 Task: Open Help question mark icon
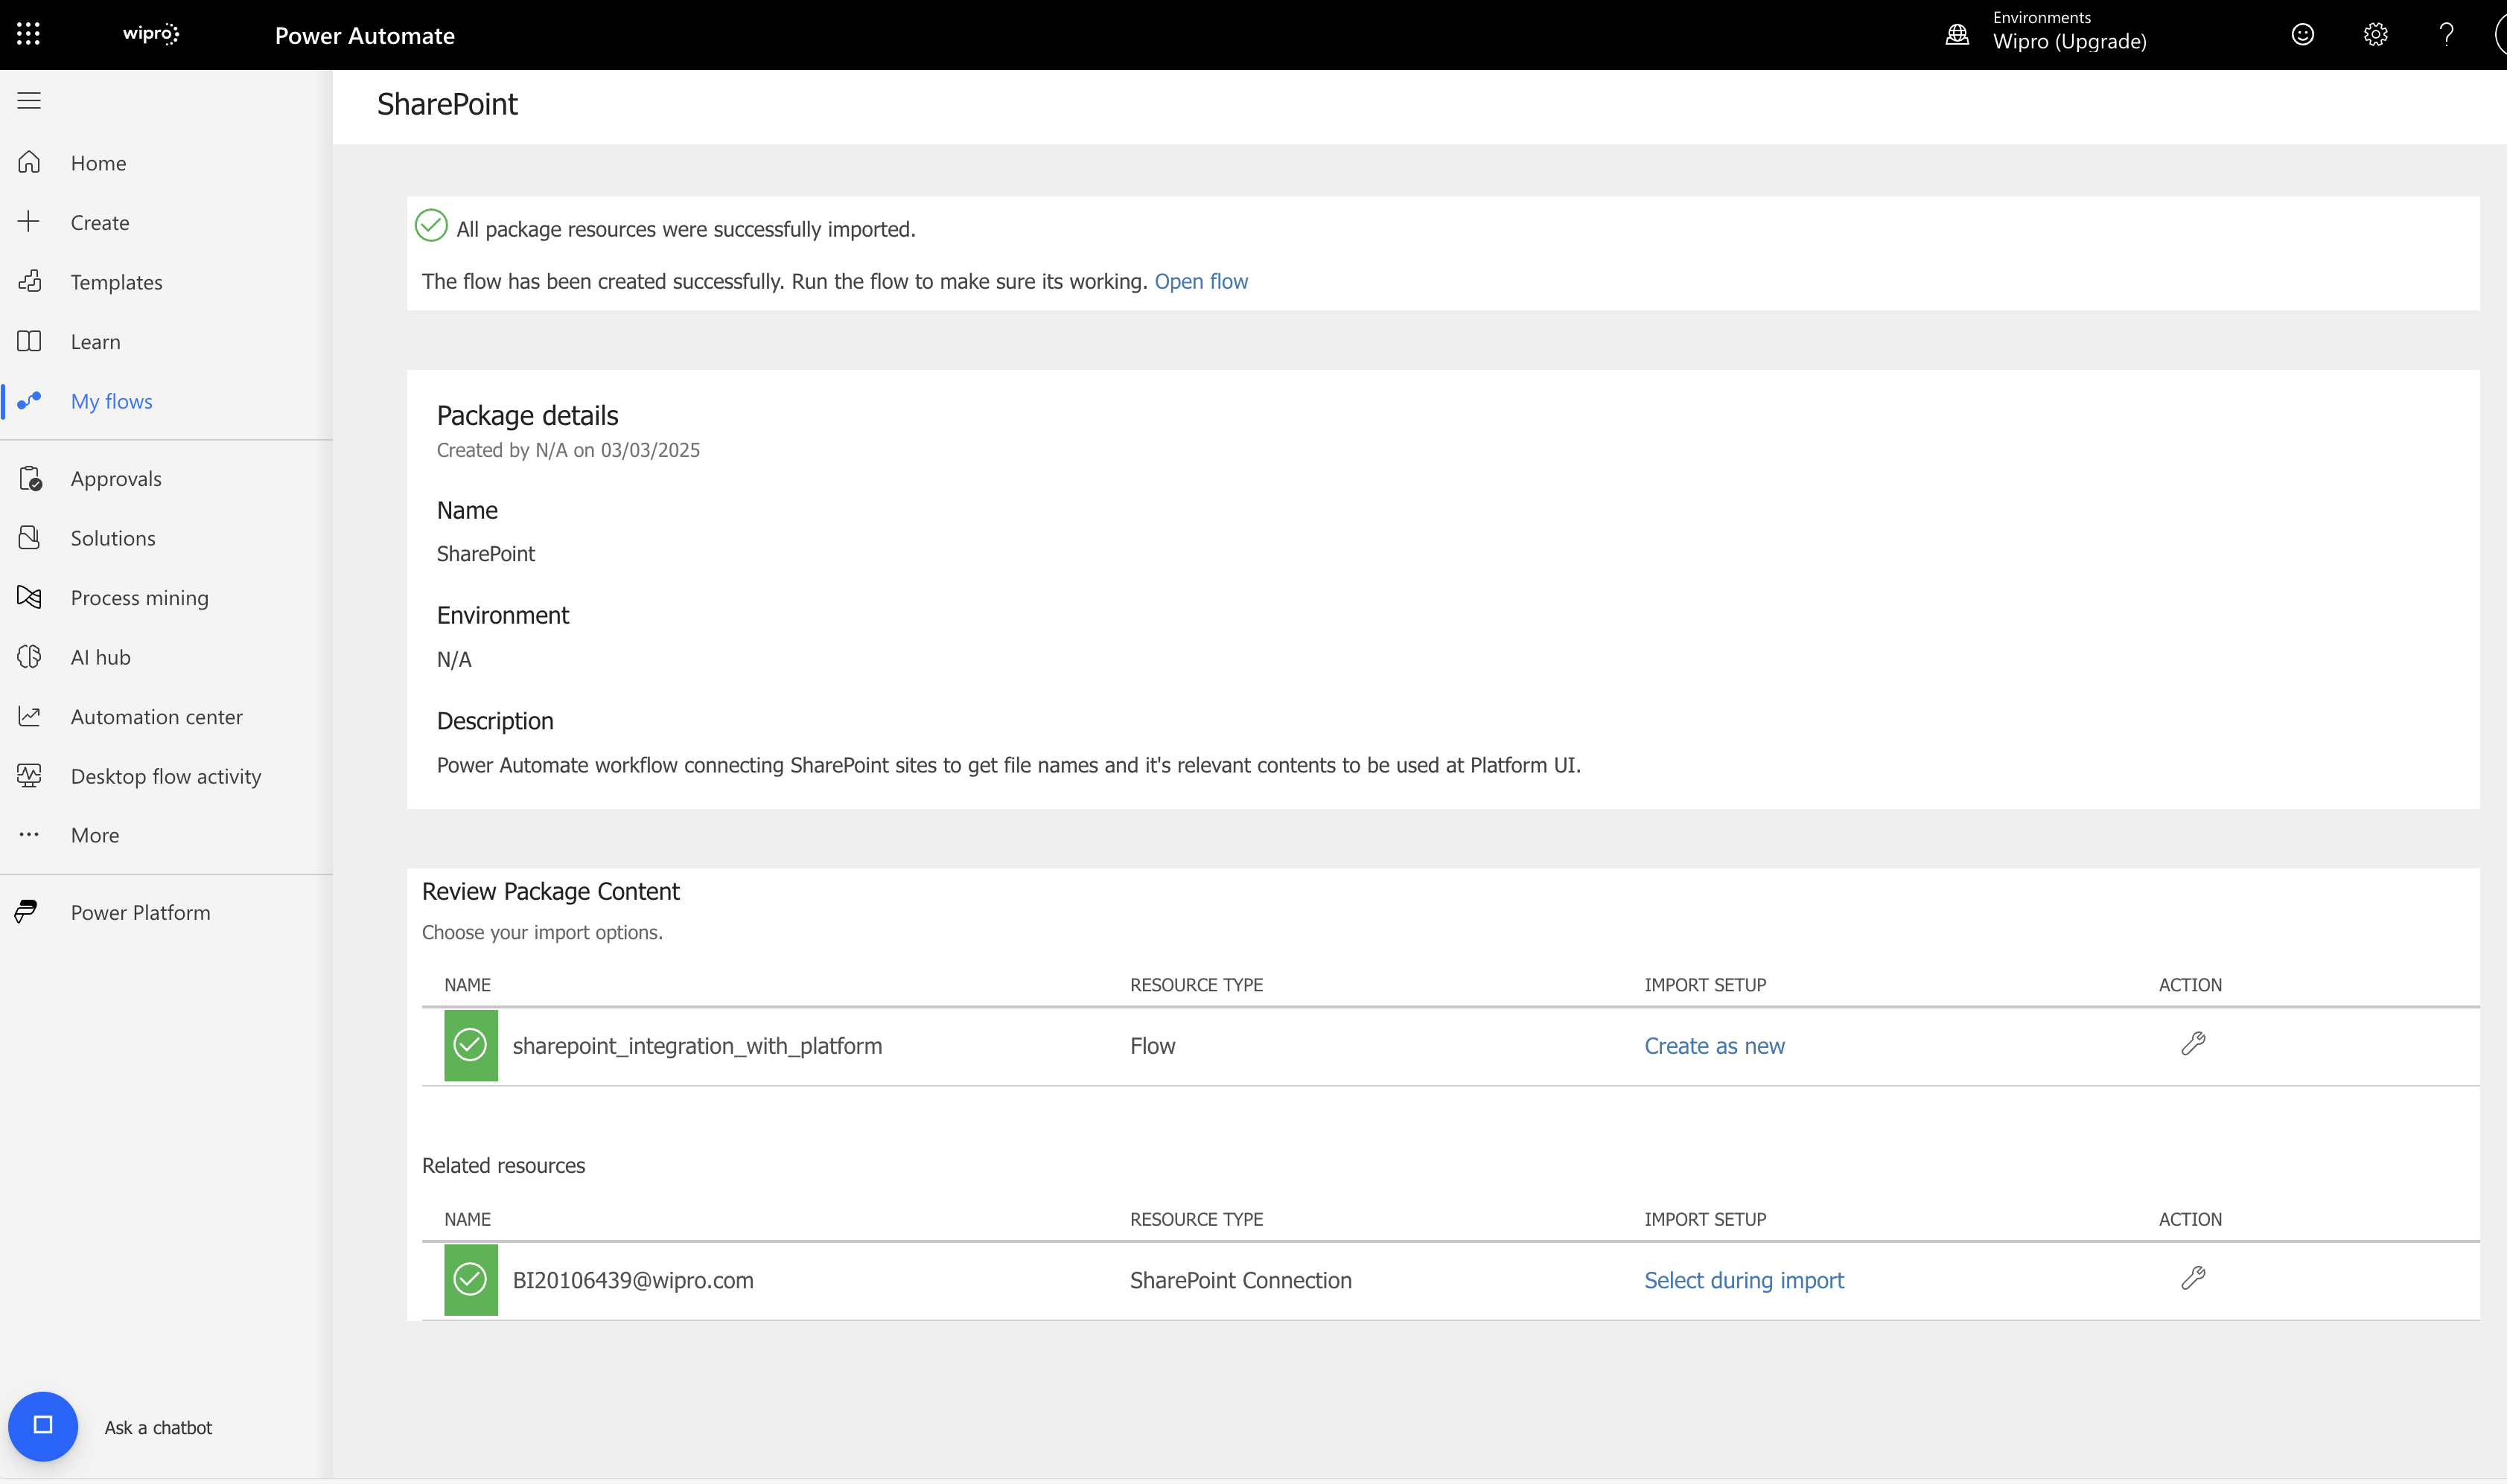point(2446,35)
